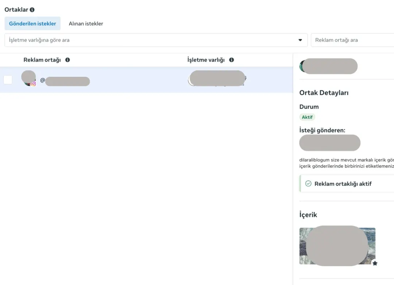
Task: Click the İşletme varlığına göre ara field
Action: click(x=156, y=40)
